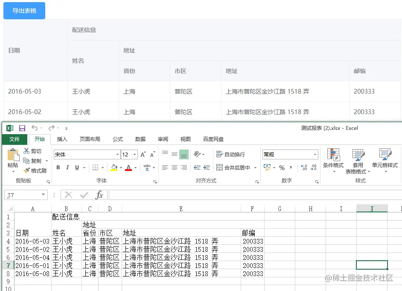
Task: Select the row 7 header
Action: pyautogui.click(x=8, y=265)
